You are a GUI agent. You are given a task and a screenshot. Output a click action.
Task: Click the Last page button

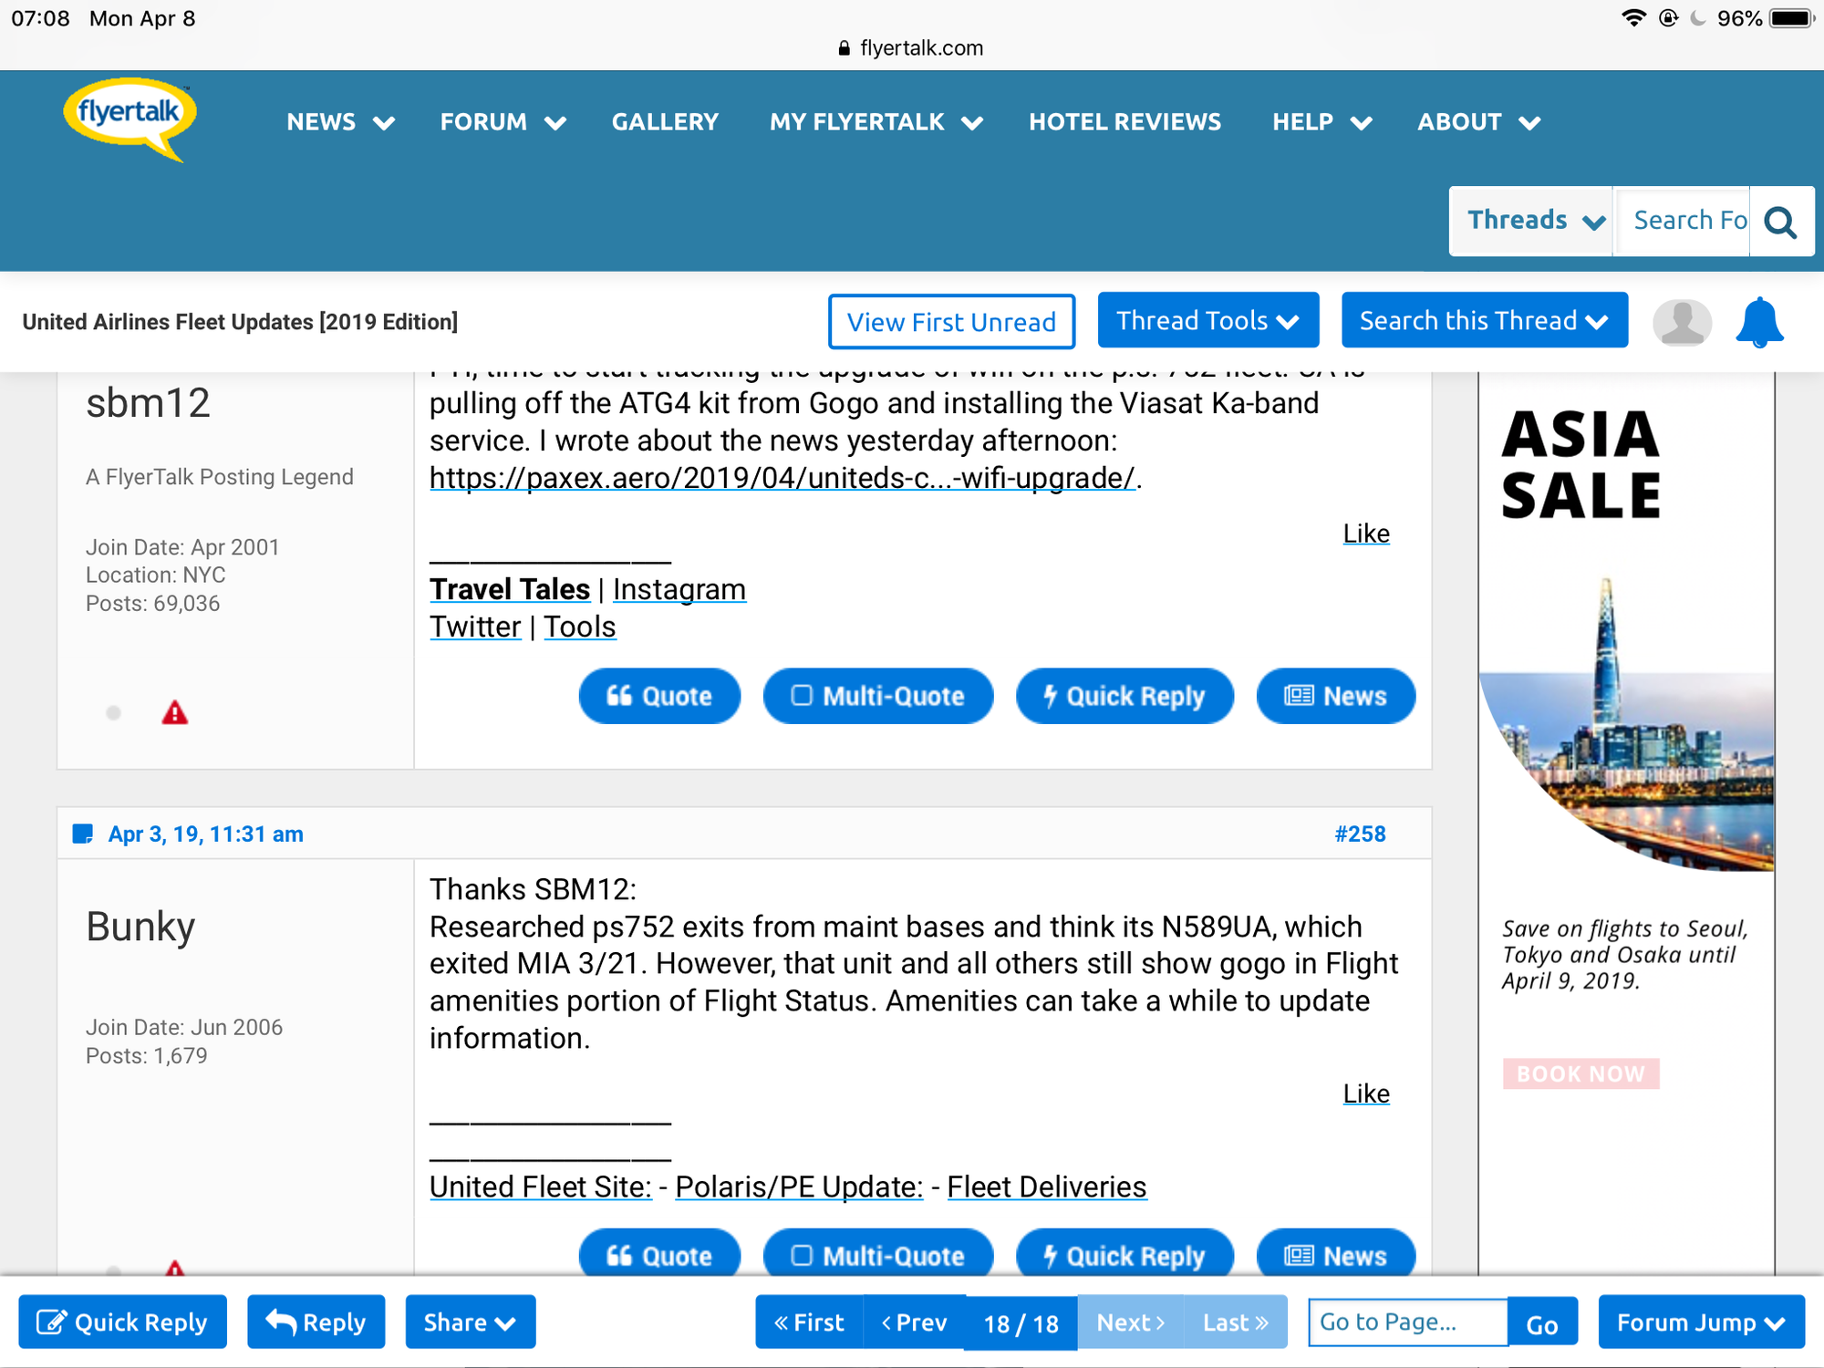tap(1236, 1321)
